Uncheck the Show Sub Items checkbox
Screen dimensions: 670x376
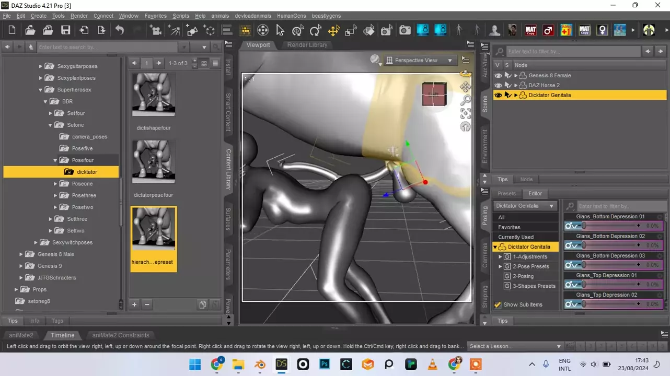[x=498, y=305]
